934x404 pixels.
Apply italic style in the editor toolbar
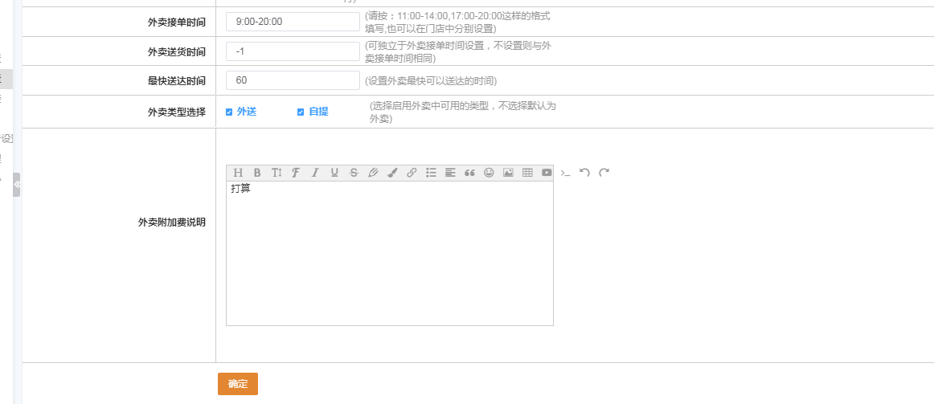point(315,173)
